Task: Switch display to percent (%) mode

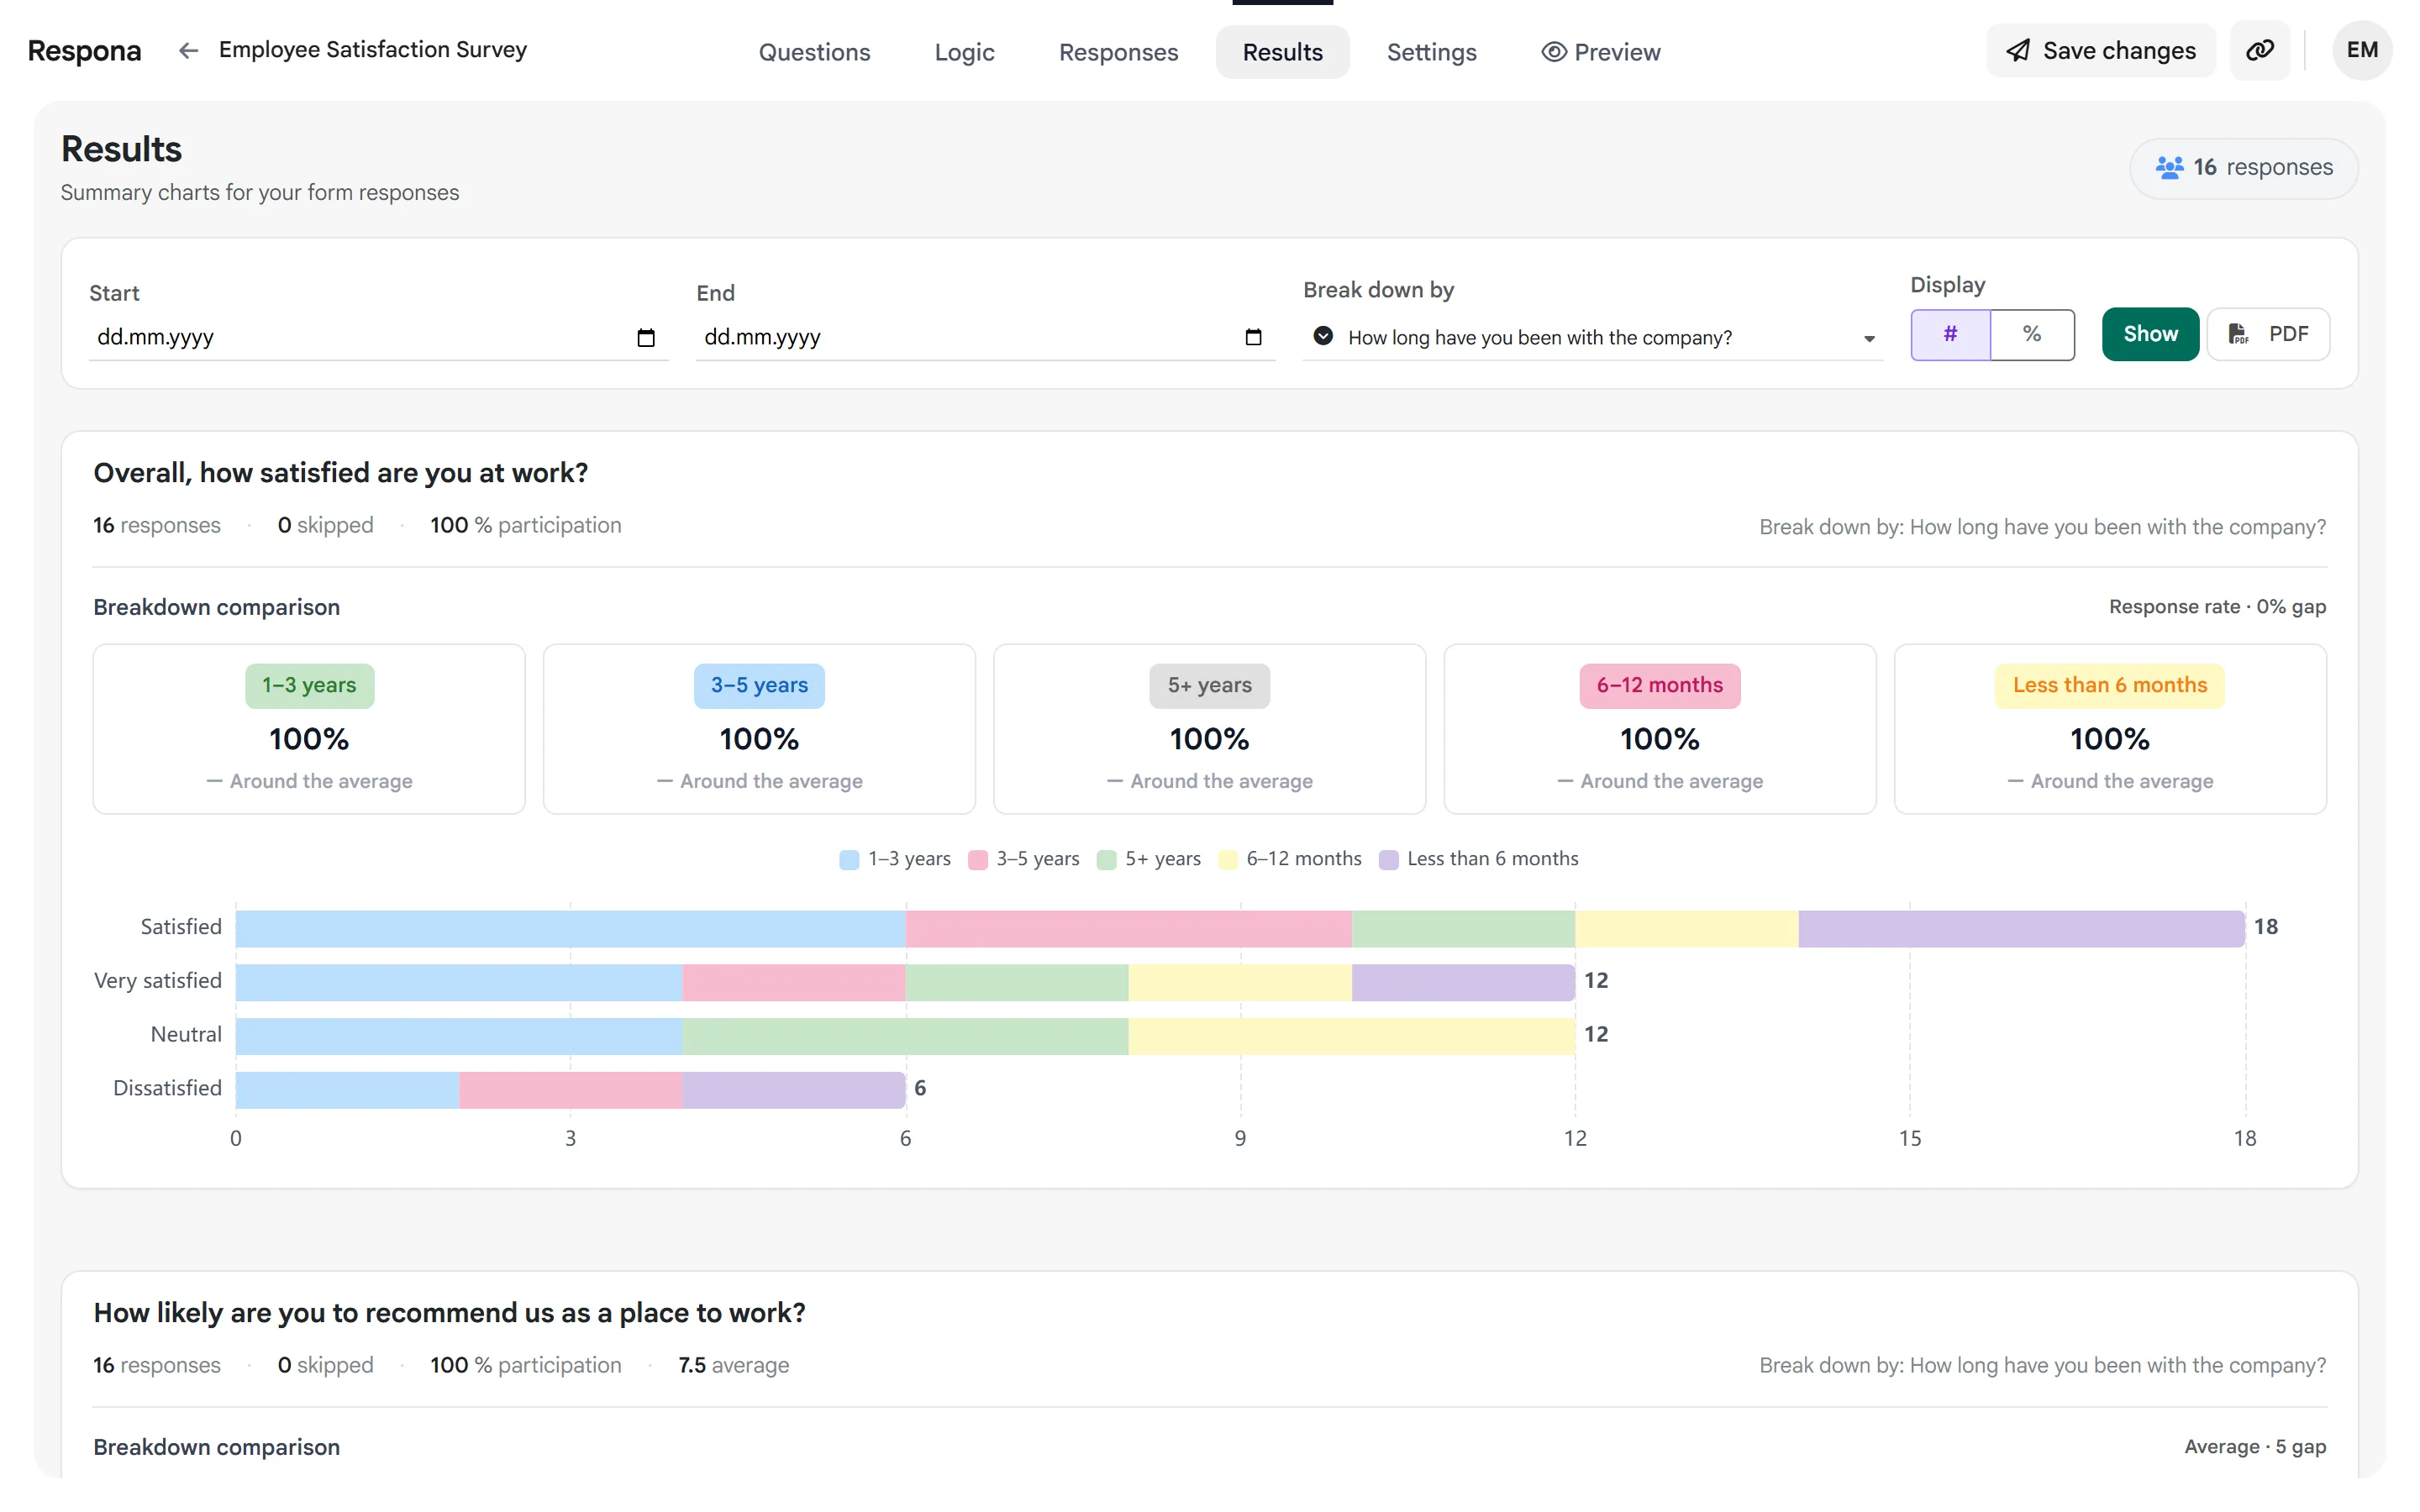Action: point(2032,334)
